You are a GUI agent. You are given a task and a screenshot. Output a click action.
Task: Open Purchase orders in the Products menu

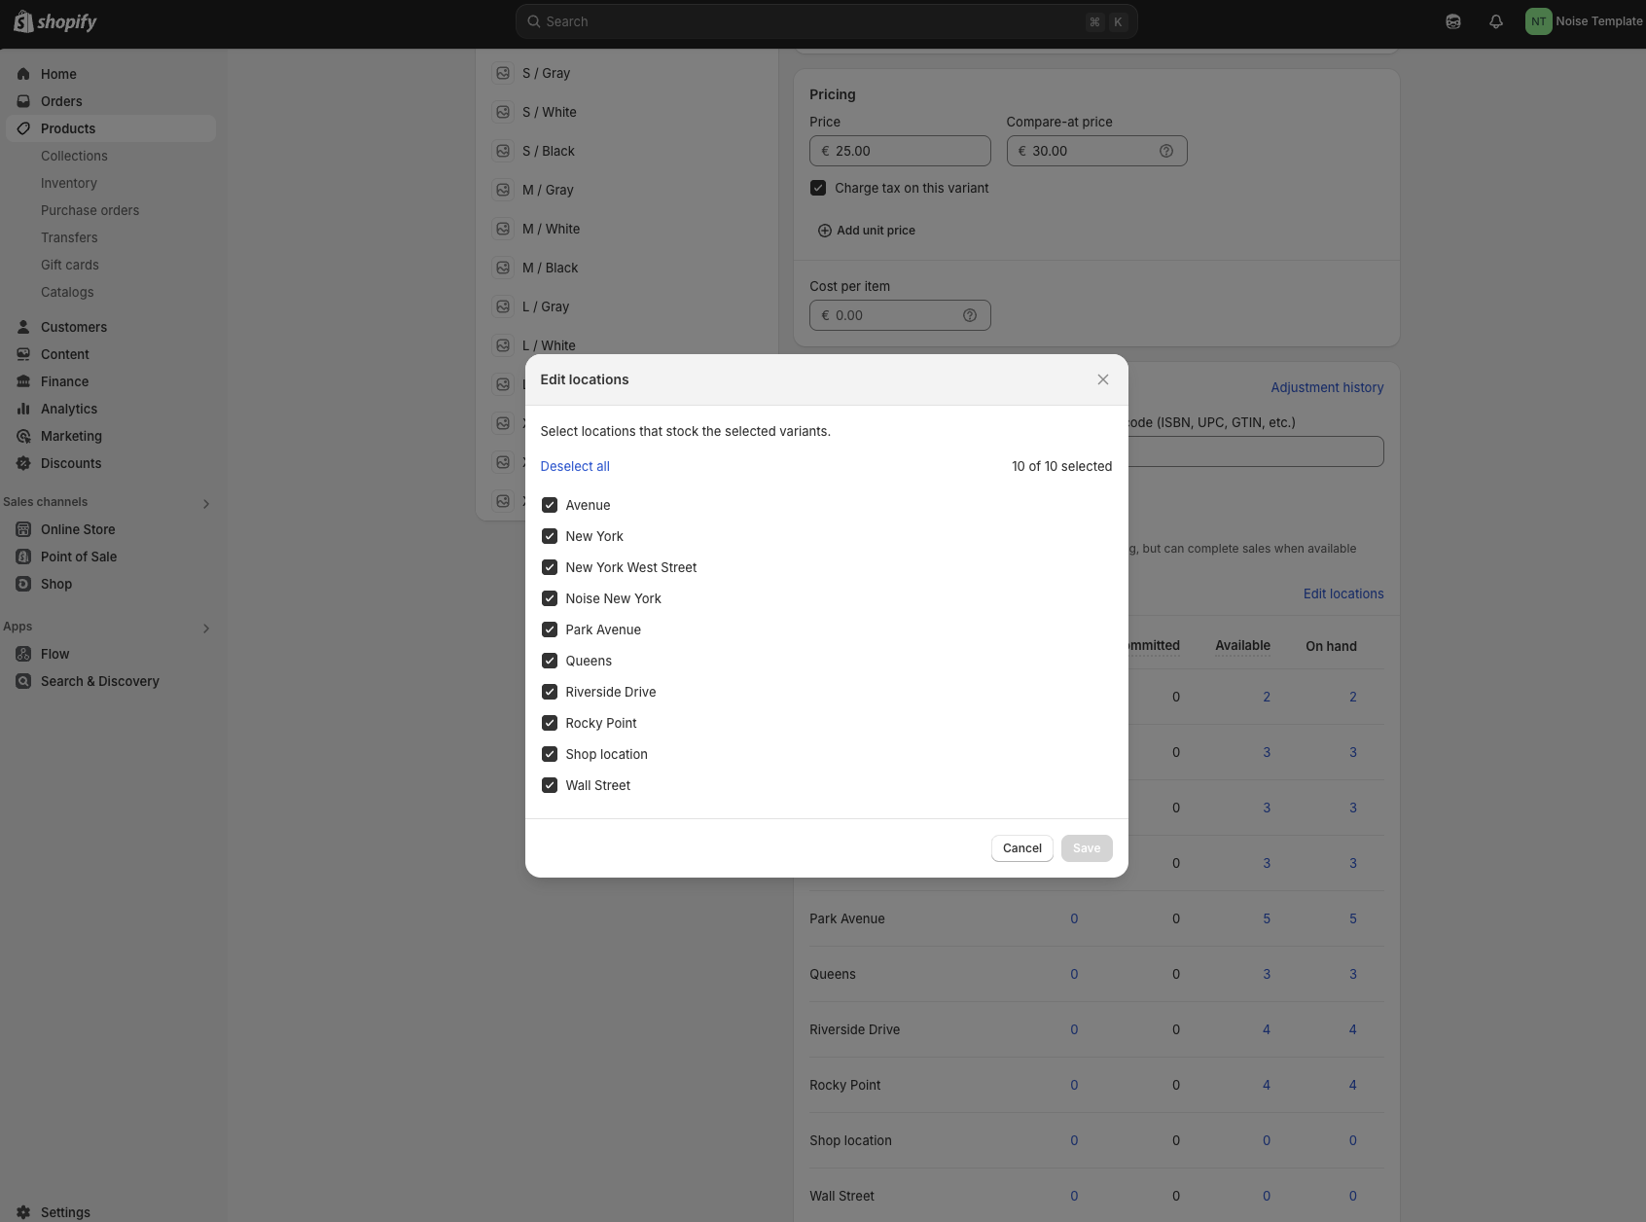pos(89,210)
